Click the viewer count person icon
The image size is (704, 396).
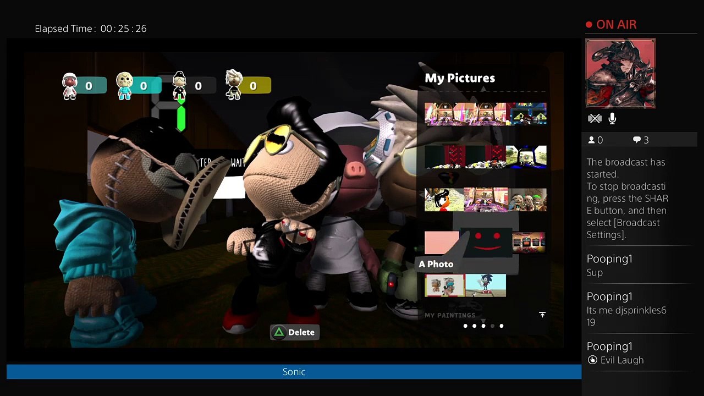point(591,140)
